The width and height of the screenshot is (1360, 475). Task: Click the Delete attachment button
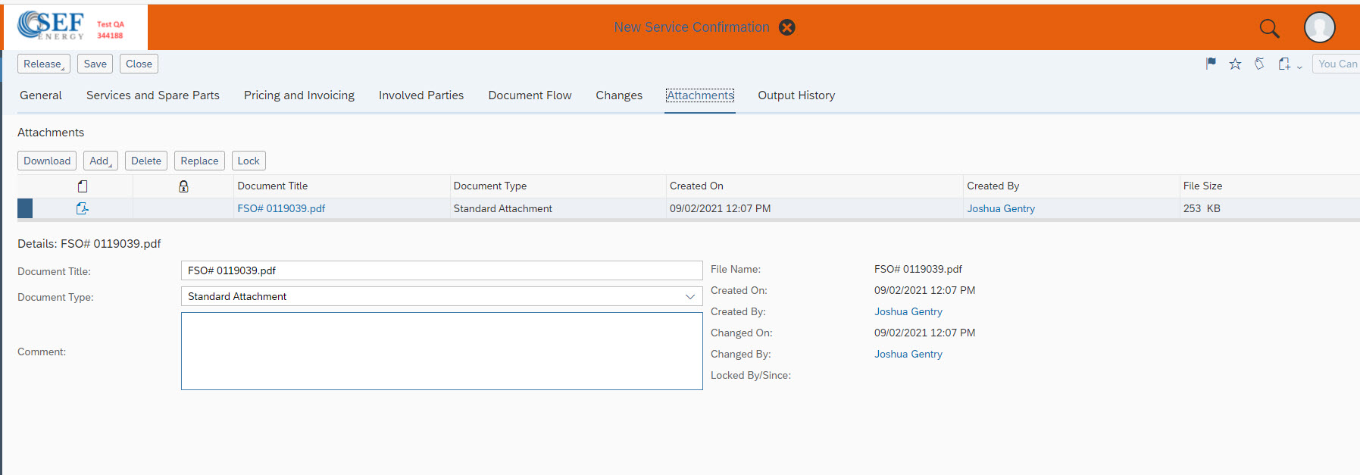coord(146,161)
